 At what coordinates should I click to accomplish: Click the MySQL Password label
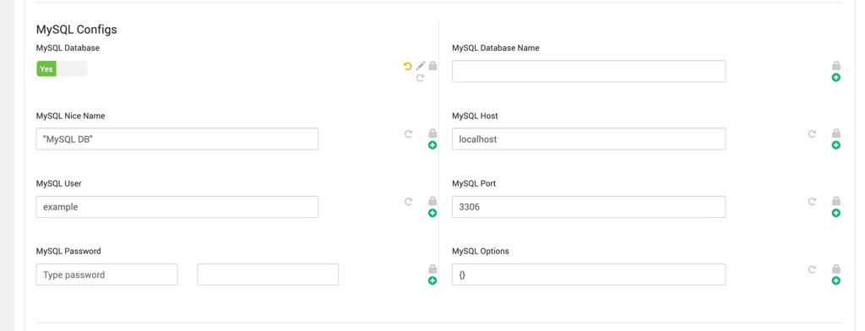tap(68, 251)
